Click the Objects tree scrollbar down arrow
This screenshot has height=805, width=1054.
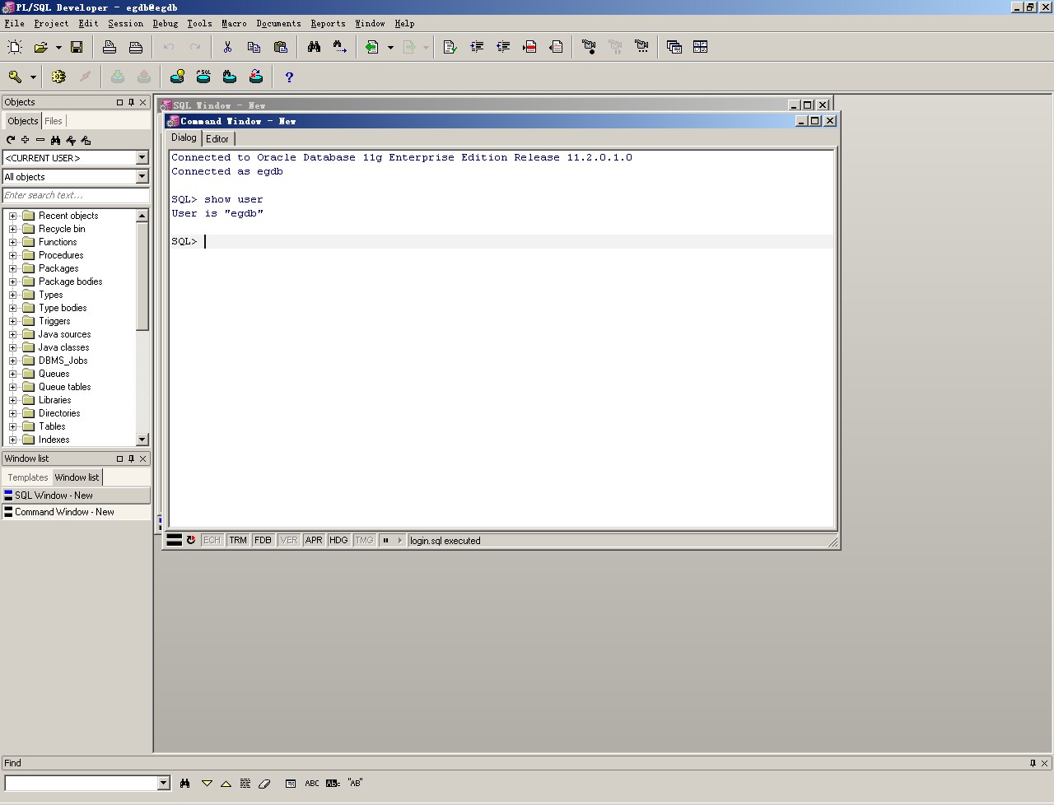pos(142,440)
